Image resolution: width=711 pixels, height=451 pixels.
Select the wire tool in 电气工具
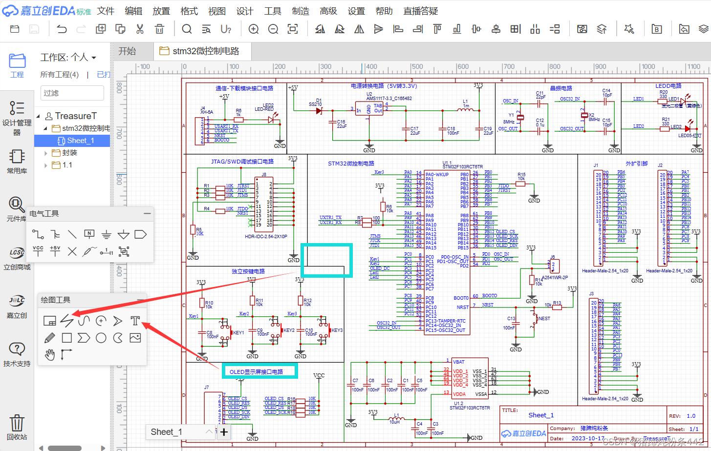(x=38, y=234)
